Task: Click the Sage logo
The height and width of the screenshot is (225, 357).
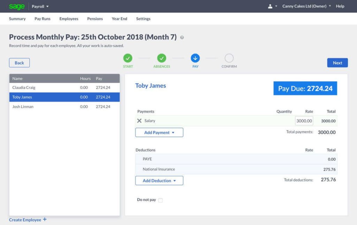Action: tap(17, 6)
